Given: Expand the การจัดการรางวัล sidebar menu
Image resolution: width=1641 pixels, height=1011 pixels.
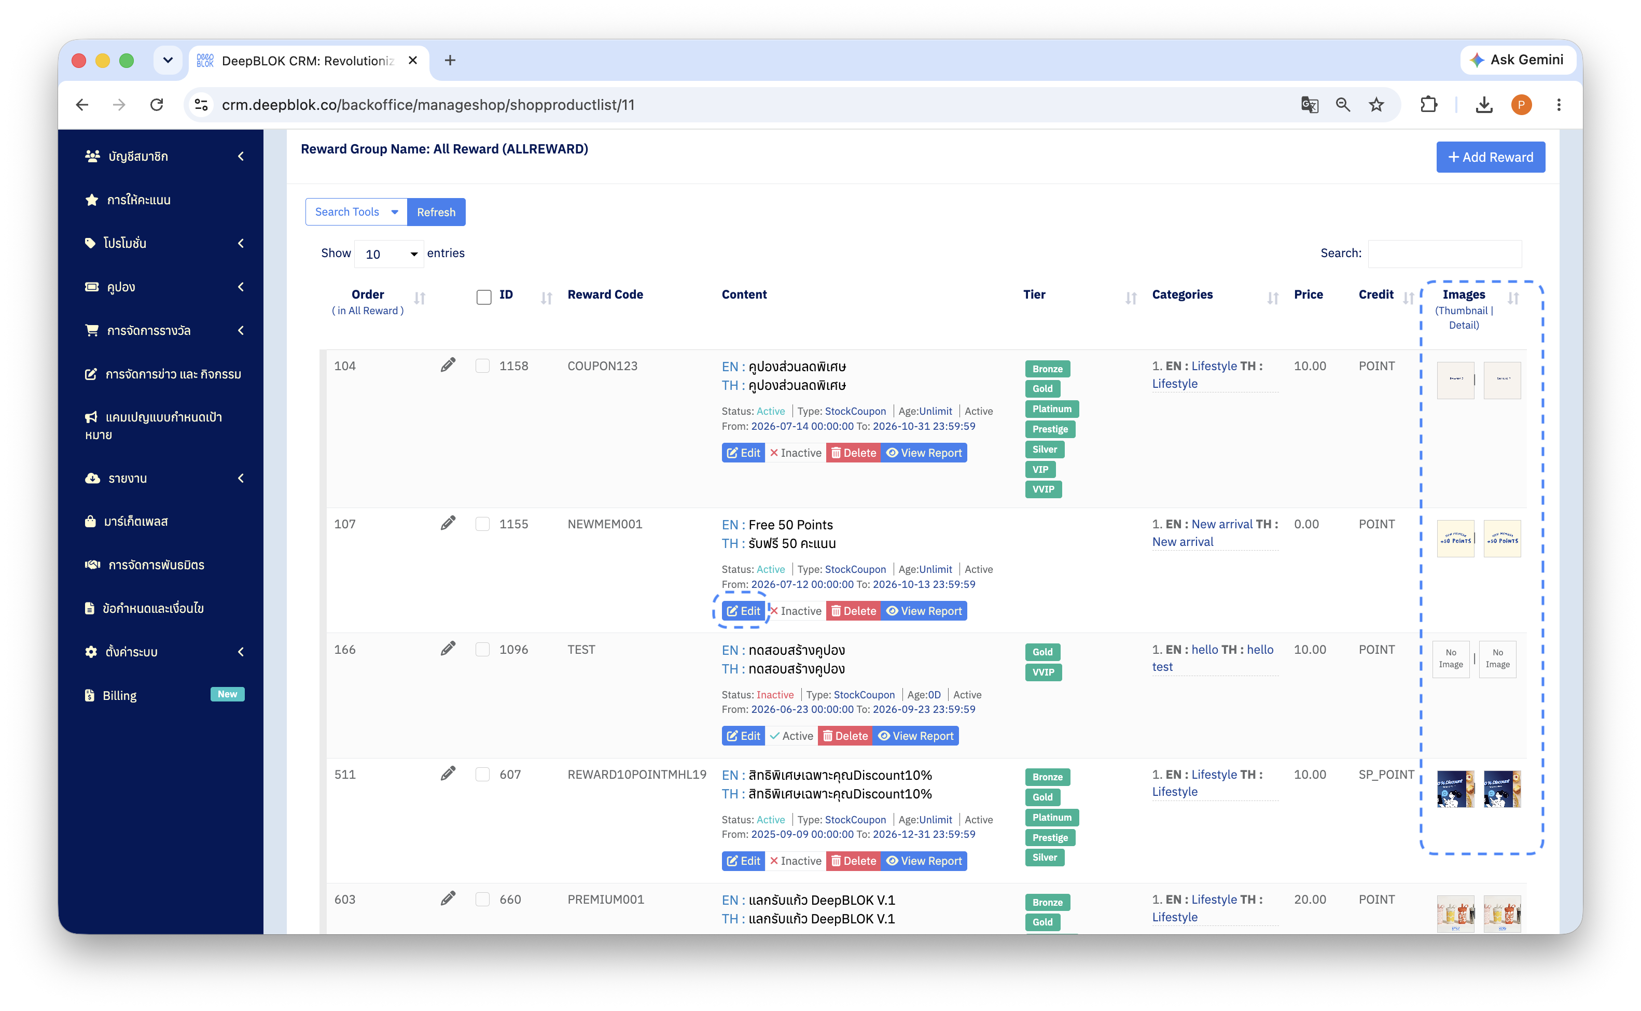Looking at the screenshot, I should pos(164,330).
